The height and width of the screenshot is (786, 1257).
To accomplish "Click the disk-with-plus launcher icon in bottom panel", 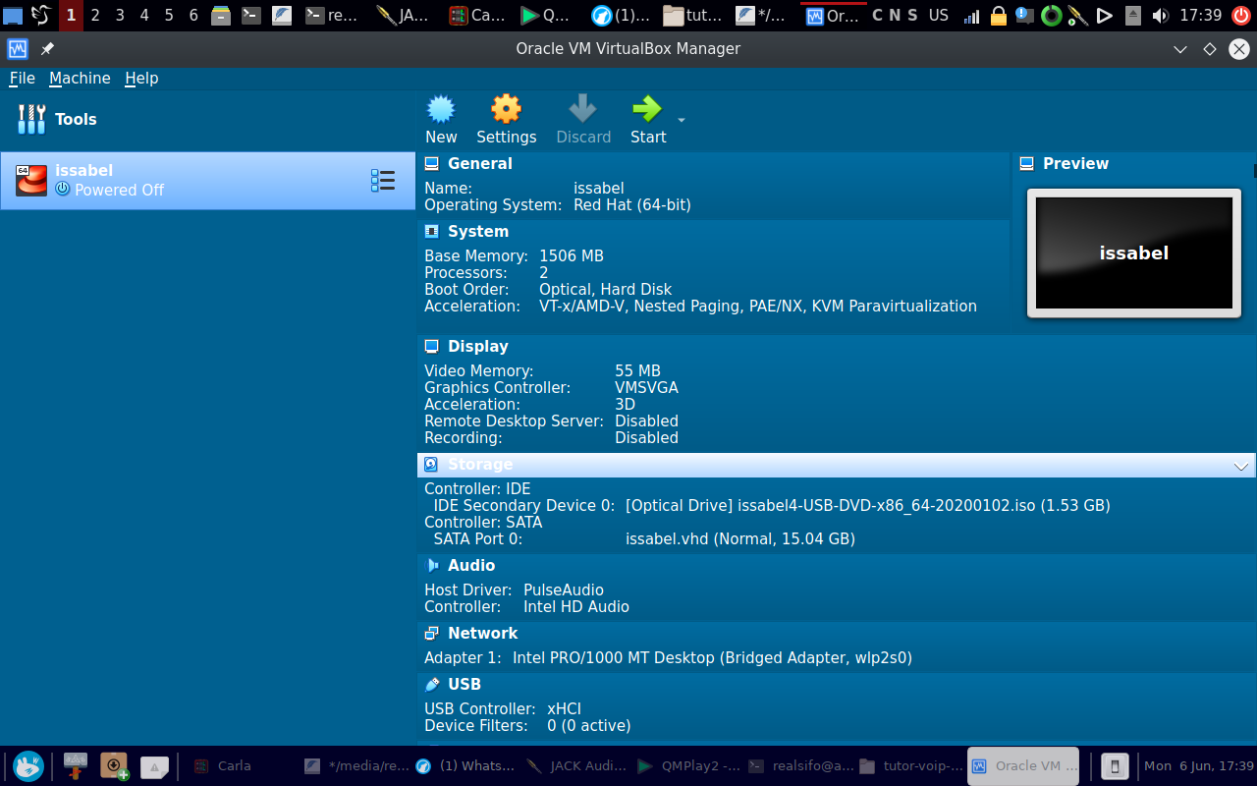I will coord(115,766).
